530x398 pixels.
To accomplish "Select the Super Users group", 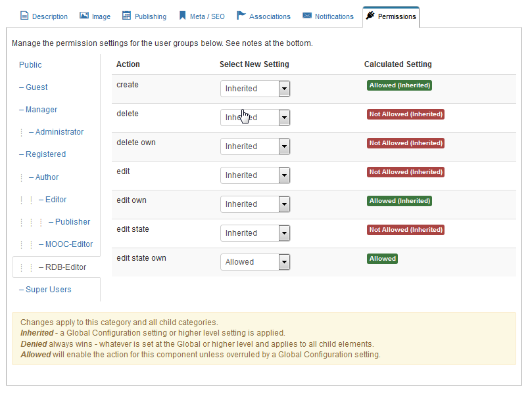I will pyautogui.click(x=48, y=290).
